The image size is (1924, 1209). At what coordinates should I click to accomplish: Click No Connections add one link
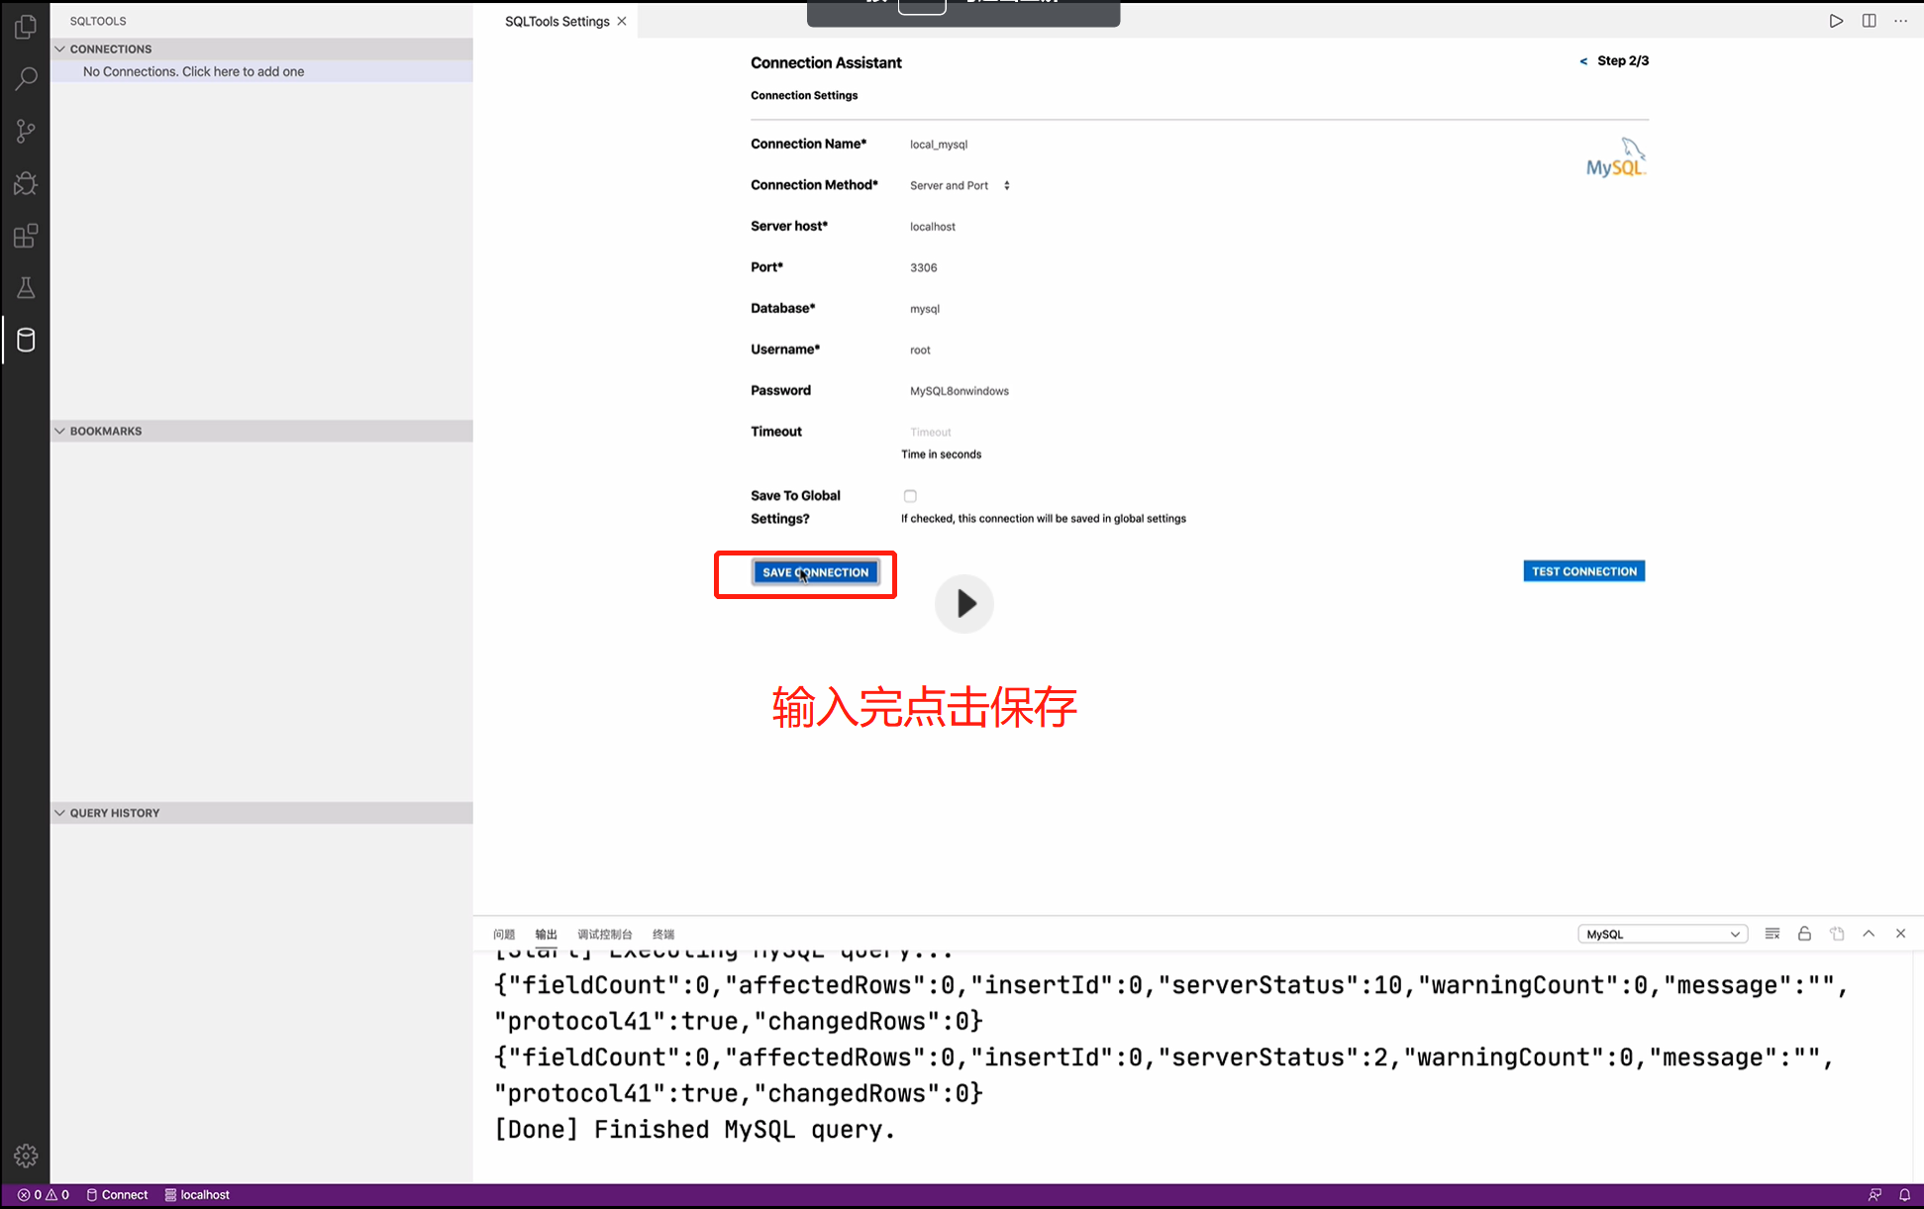click(x=193, y=71)
